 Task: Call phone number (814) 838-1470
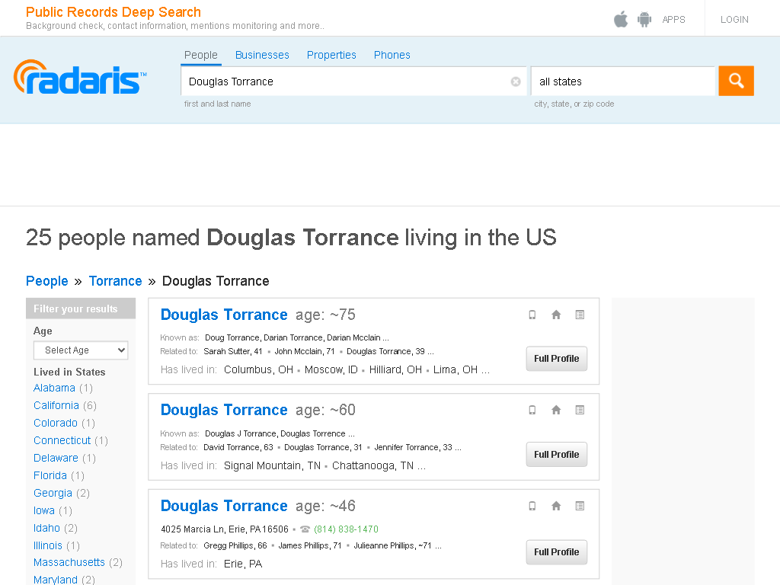(x=346, y=529)
